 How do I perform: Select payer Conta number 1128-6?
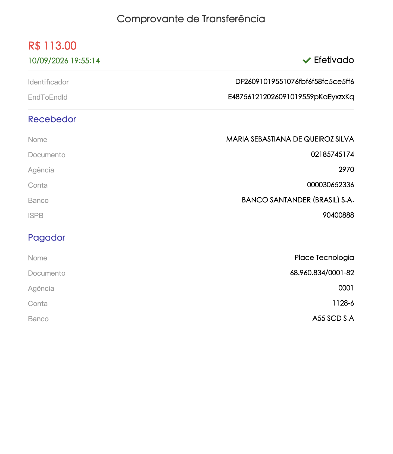click(343, 303)
